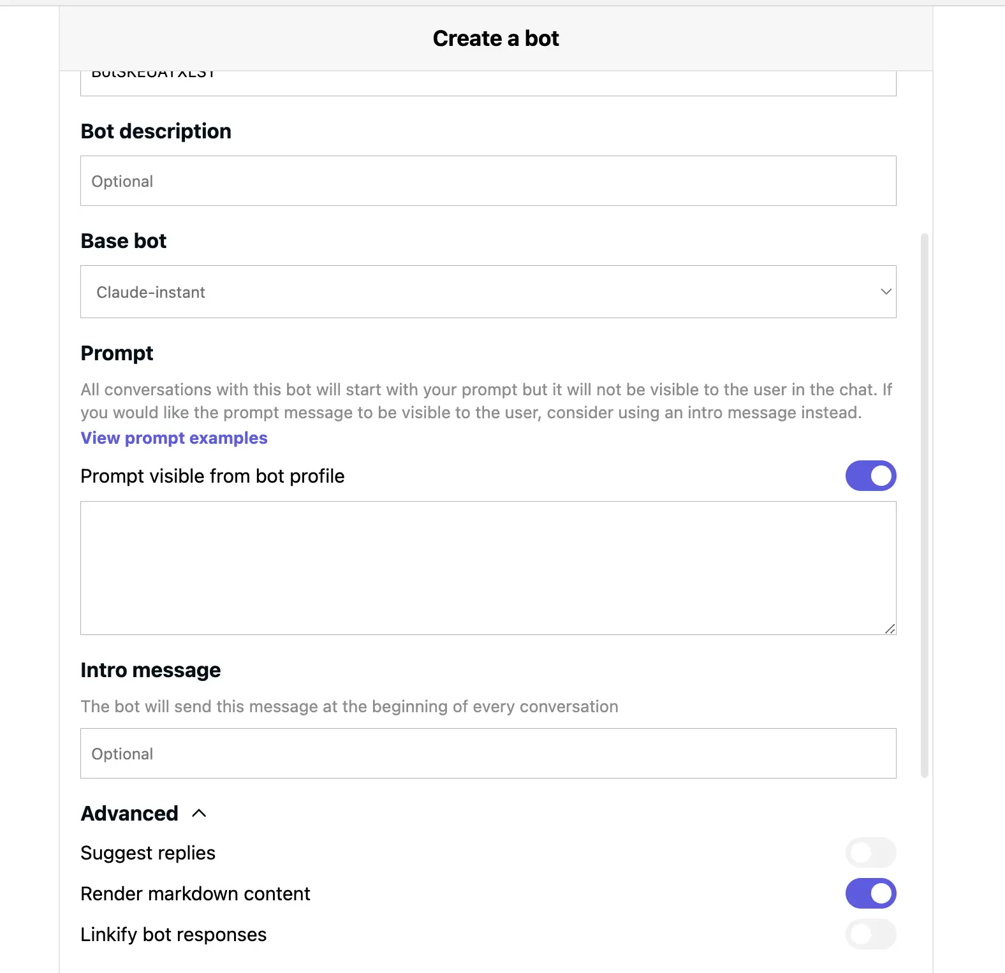Disable Prompt visible from bot profile switch
The height and width of the screenshot is (973, 1005).
[x=870, y=476]
